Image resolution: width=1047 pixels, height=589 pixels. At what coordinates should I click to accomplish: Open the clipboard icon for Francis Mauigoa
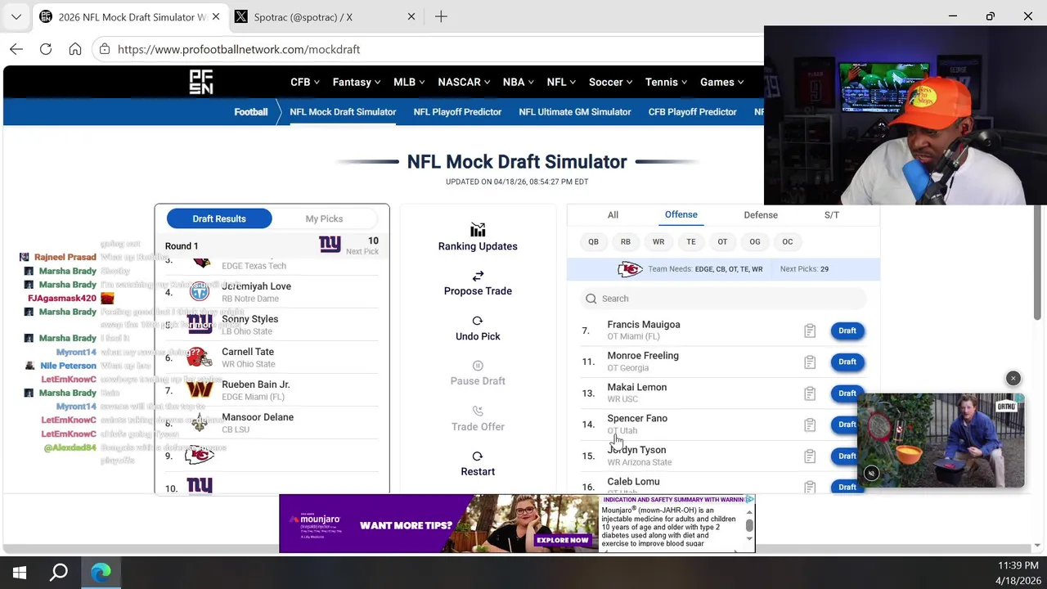point(810,330)
